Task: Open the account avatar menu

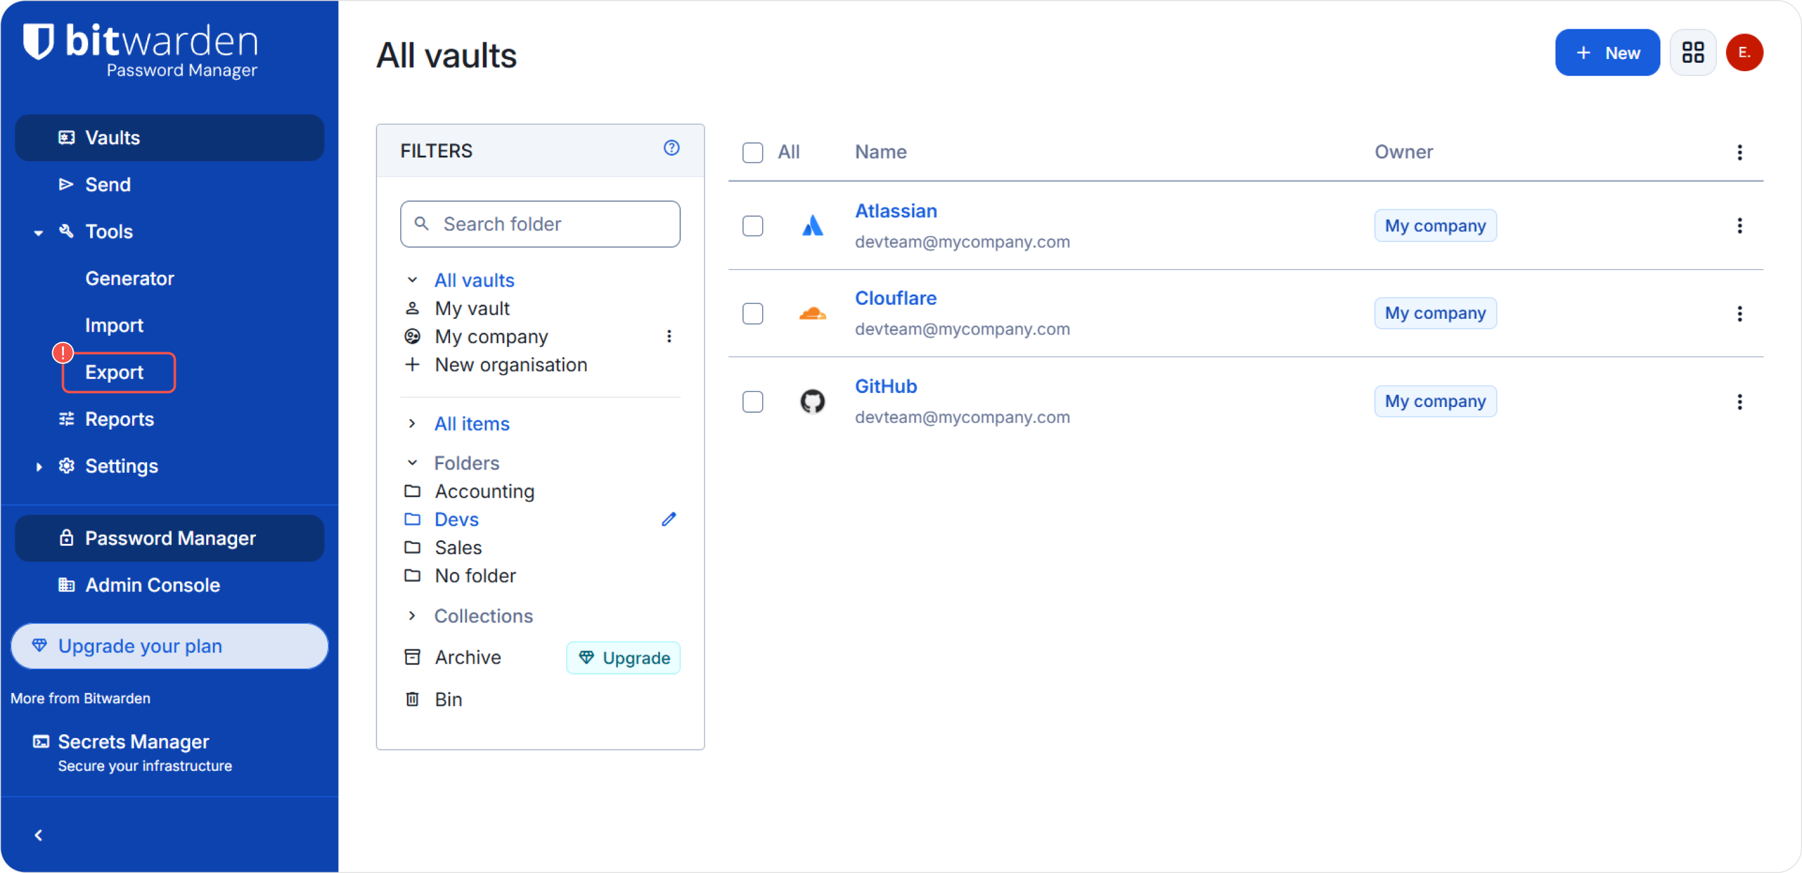Action: click(x=1744, y=52)
